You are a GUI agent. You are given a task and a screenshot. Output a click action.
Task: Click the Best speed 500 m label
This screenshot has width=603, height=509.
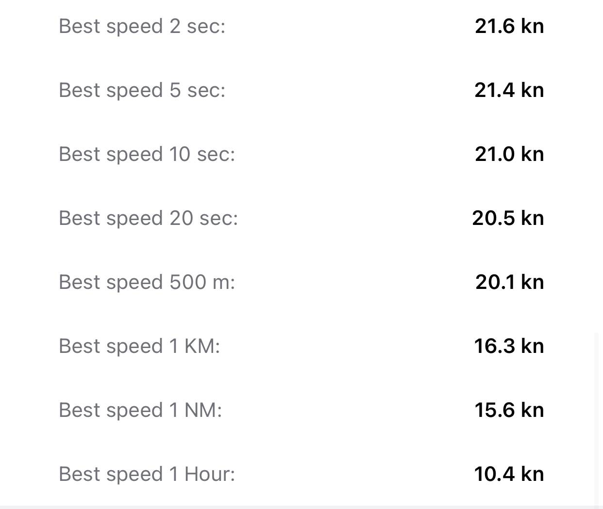(147, 282)
